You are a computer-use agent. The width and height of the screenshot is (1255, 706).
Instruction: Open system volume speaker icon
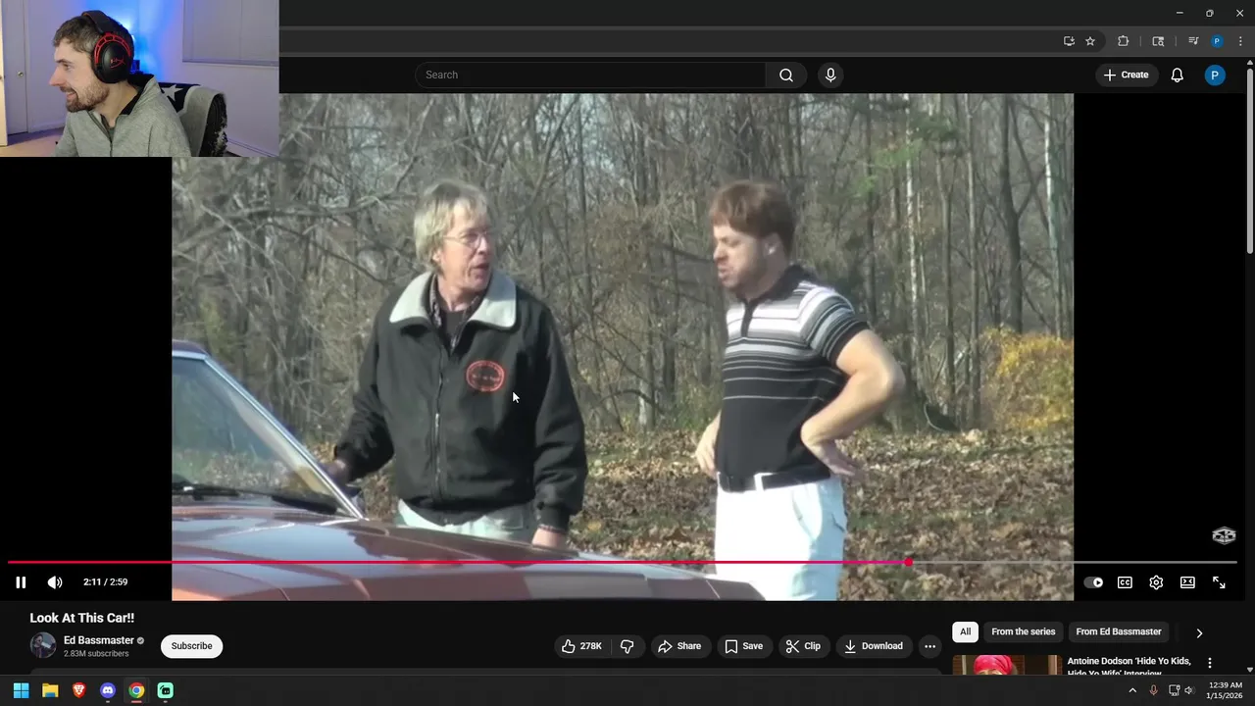point(1189,690)
